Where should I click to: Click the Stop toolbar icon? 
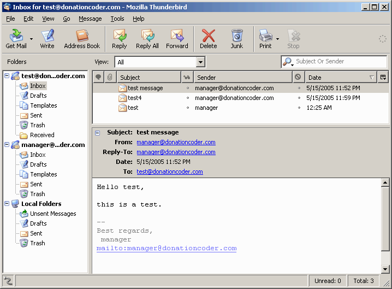click(293, 39)
